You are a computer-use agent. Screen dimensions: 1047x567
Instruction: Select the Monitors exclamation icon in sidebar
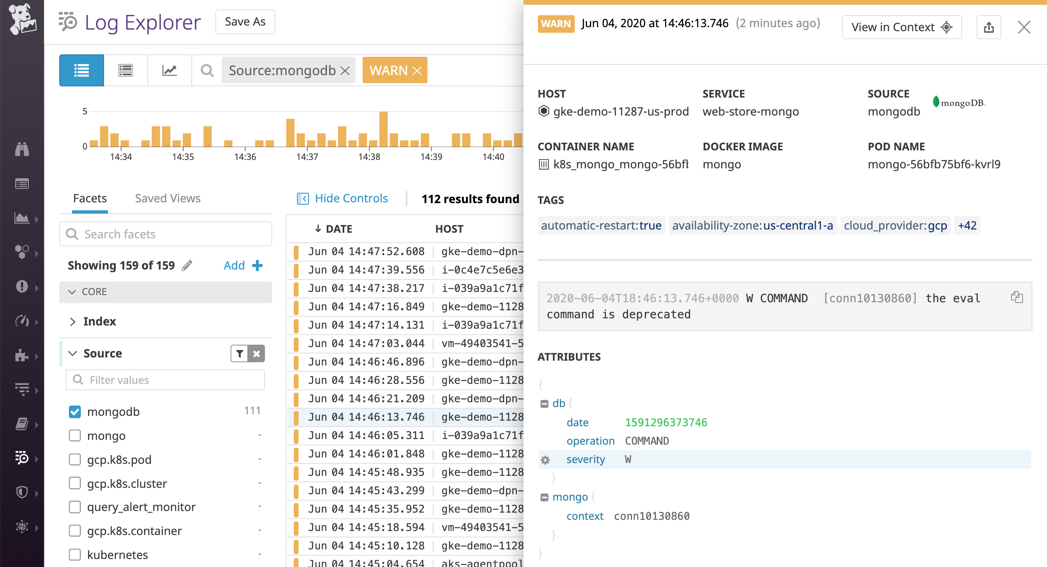click(22, 287)
